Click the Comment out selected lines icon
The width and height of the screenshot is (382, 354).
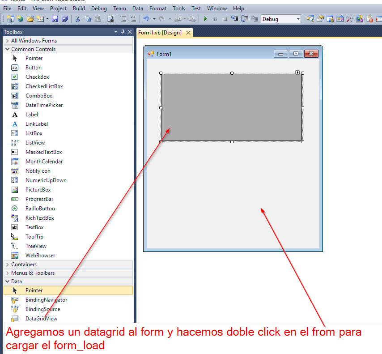tap(123, 19)
